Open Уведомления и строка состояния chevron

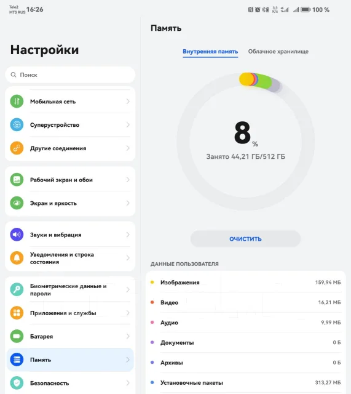click(128, 258)
